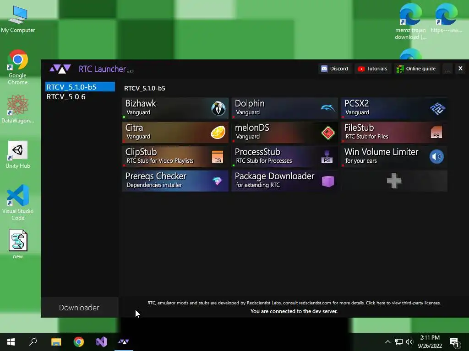Image resolution: width=469 pixels, height=351 pixels.
Task: Click the ProcessStub PS icon
Action: [x=327, y=157]
